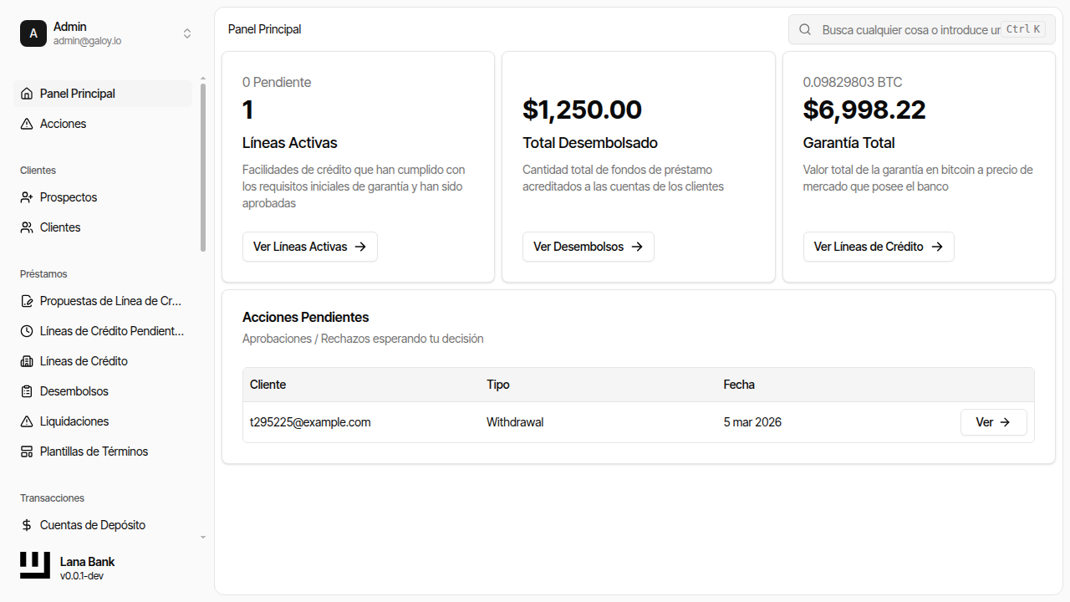The image size is (1070, 602).
Task: Click the magnifying glass search icon
Action: coord(805,29)
